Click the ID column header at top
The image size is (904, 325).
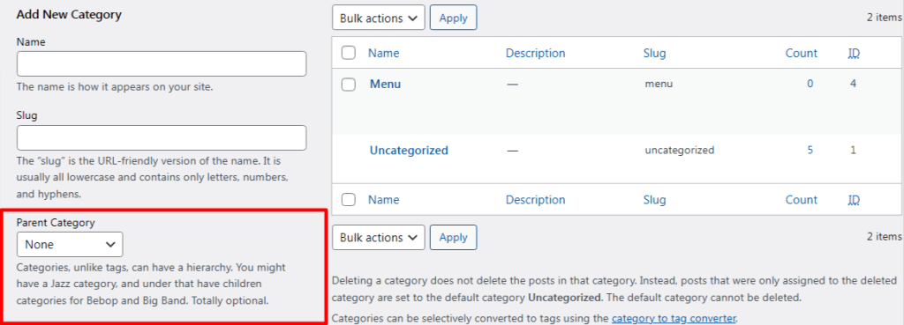pyautogui.click(x=854, y=54)
